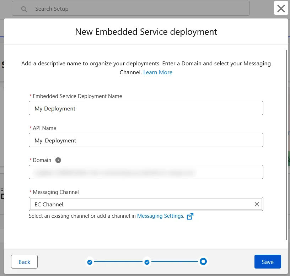This screenshot has width=290, height=276.
Task: Close the New Embedded Service deployment dialog
Action: pyautogui.click(x=281, y=9)
